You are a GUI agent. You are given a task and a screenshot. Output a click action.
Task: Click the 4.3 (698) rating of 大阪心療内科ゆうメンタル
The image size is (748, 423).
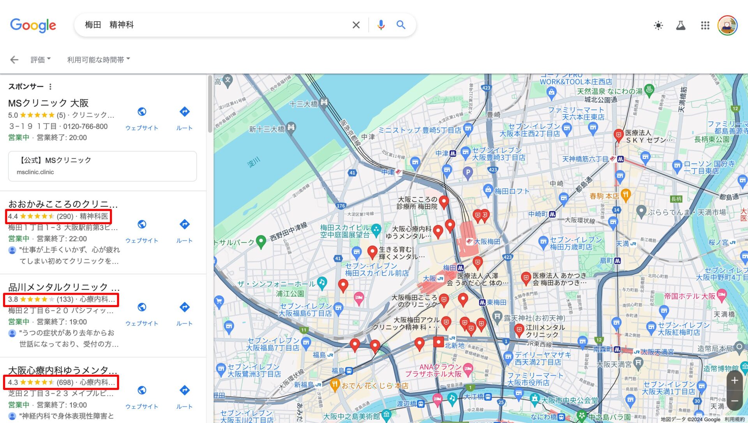62,383
